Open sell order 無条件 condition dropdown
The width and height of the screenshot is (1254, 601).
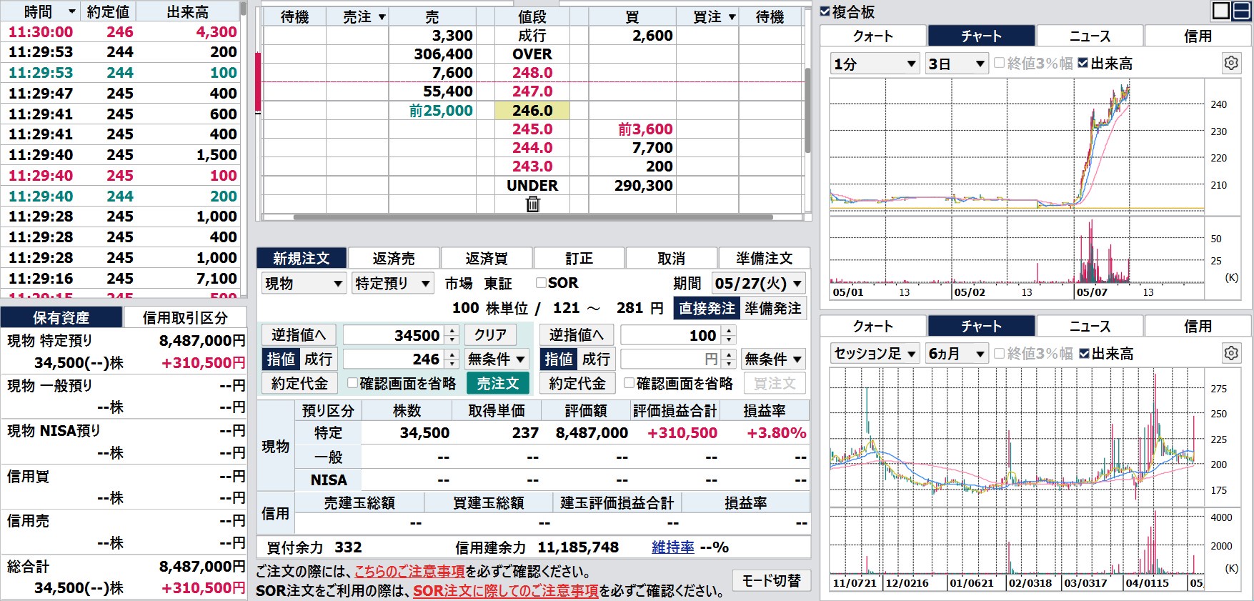(x=497, y=359)
